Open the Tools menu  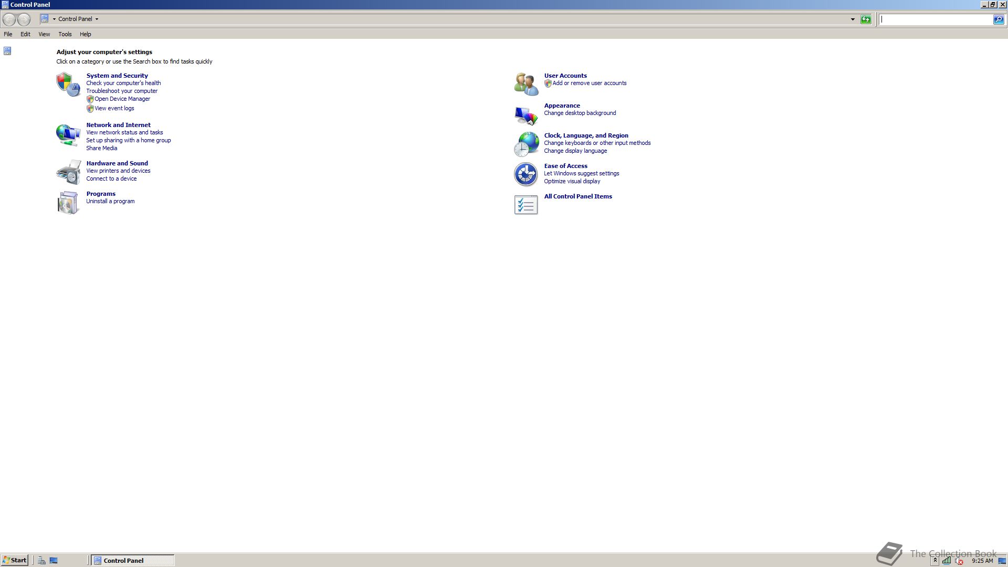pos(65,34)
